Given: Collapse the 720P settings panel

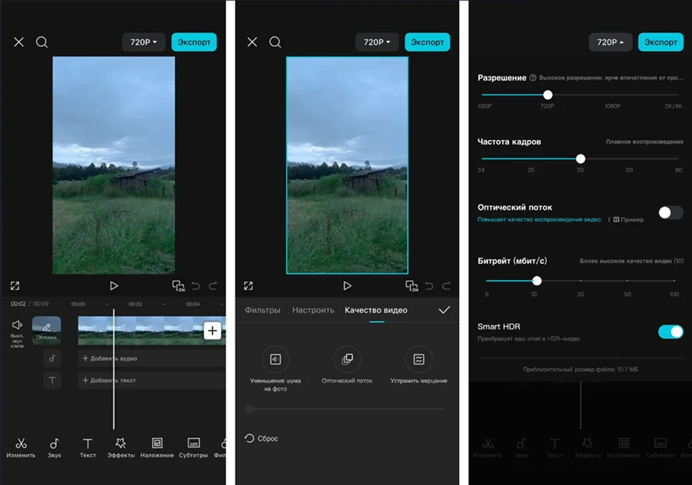Looking at the screenshot, I should [x=610, y=42].
